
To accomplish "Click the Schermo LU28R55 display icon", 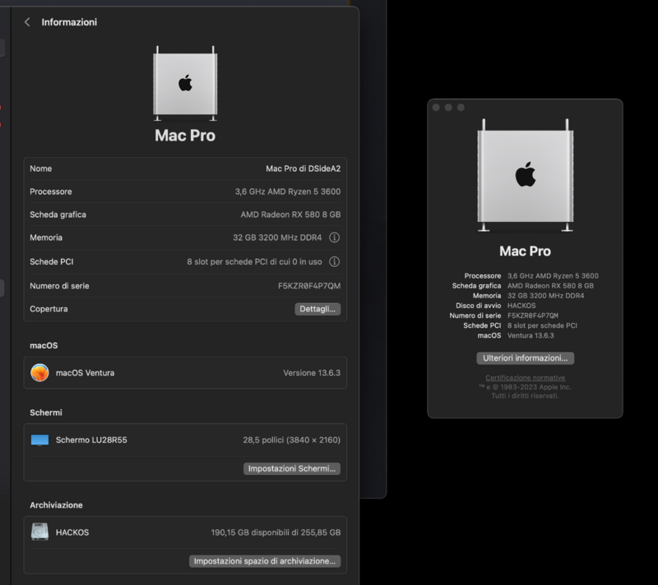I will (39, 440).
